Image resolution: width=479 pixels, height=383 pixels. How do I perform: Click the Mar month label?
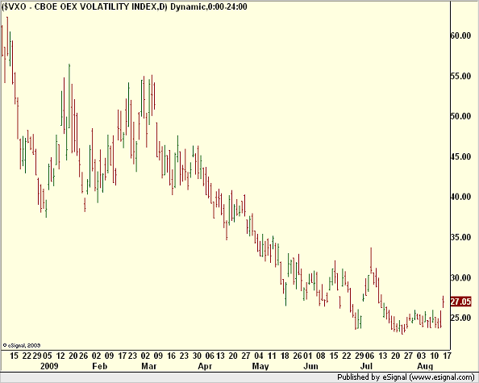point(148,366)
